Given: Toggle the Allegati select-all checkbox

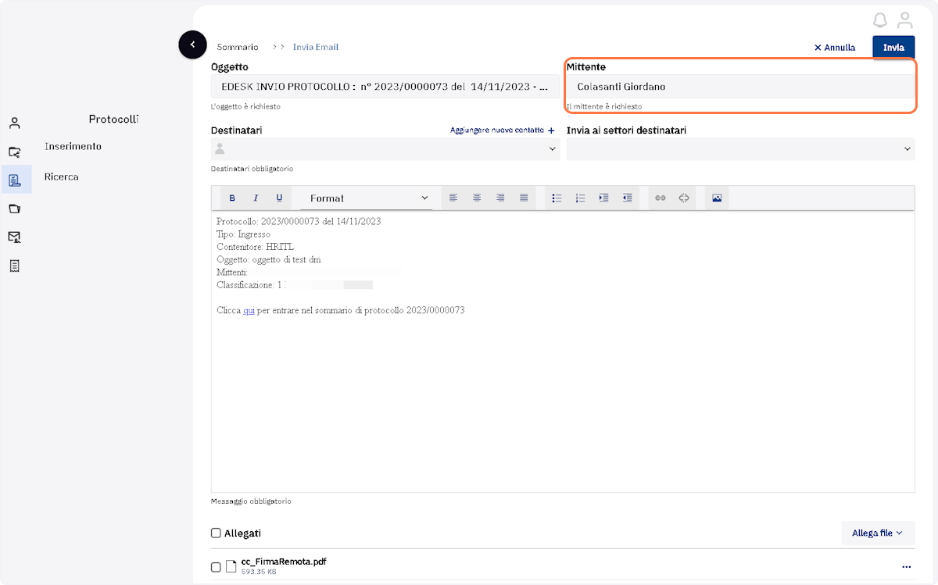Looking at the screenshot, I should tap(216, 533).
